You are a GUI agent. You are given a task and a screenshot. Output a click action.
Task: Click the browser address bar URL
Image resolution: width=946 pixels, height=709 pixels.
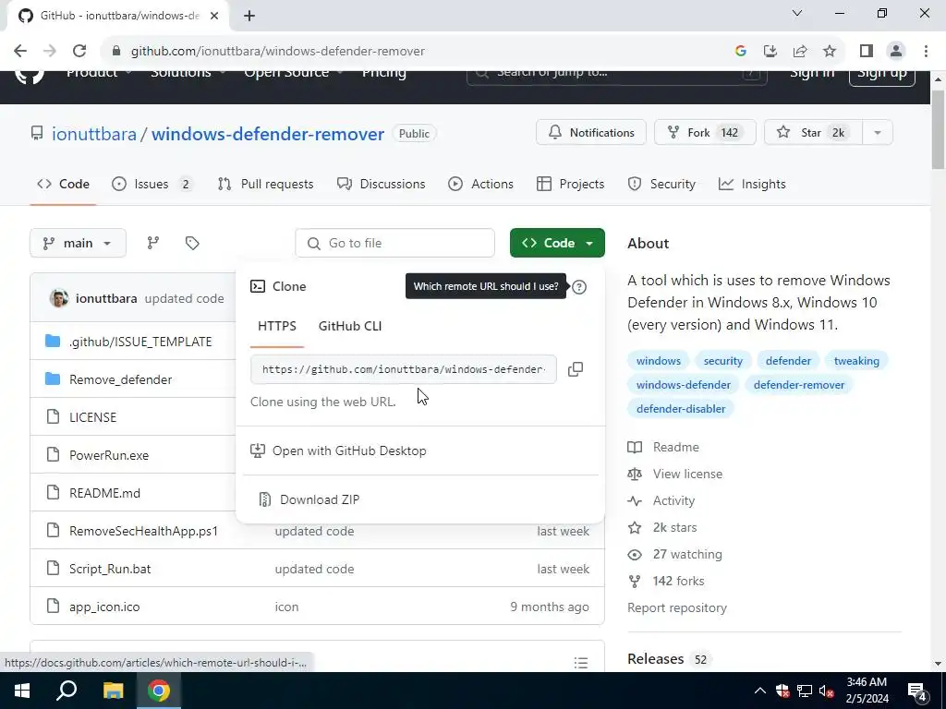pyautogui.click(x=278, y=52)
